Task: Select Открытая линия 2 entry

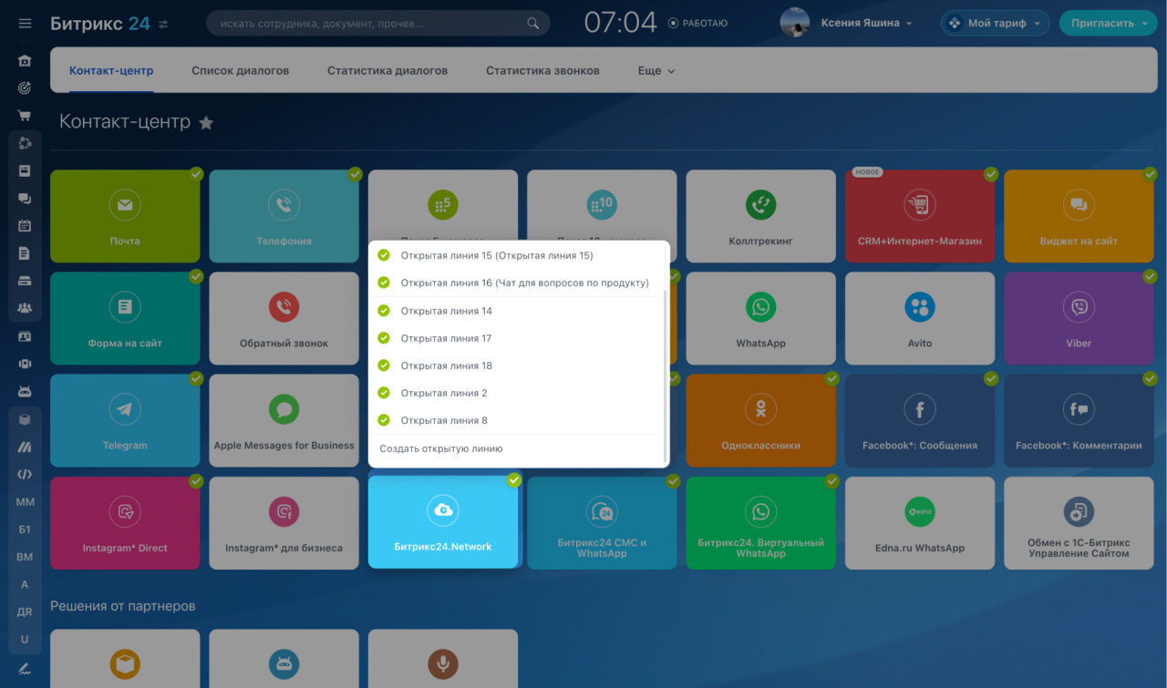Action: [516, 393]
